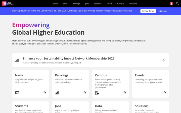Click the bar chart icon in Sustainability banner

coord(17,60)
